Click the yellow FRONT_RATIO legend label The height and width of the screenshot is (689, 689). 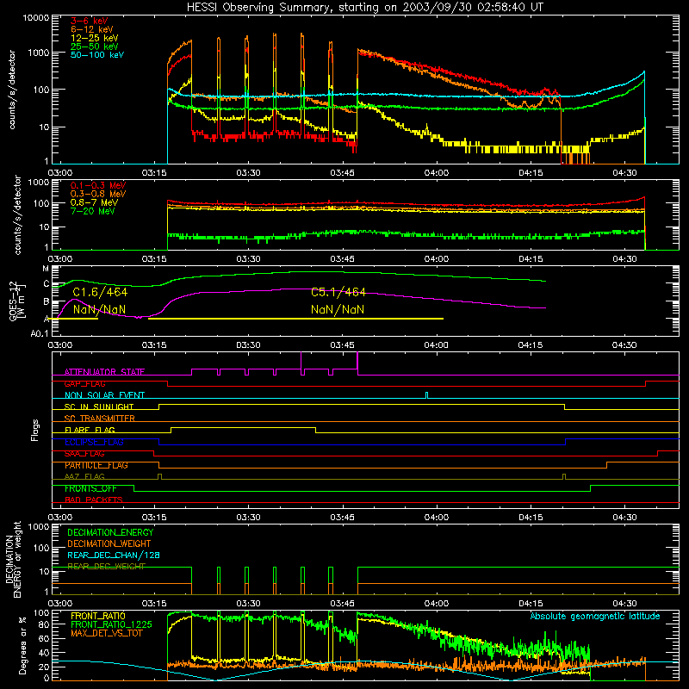[98, 616]
